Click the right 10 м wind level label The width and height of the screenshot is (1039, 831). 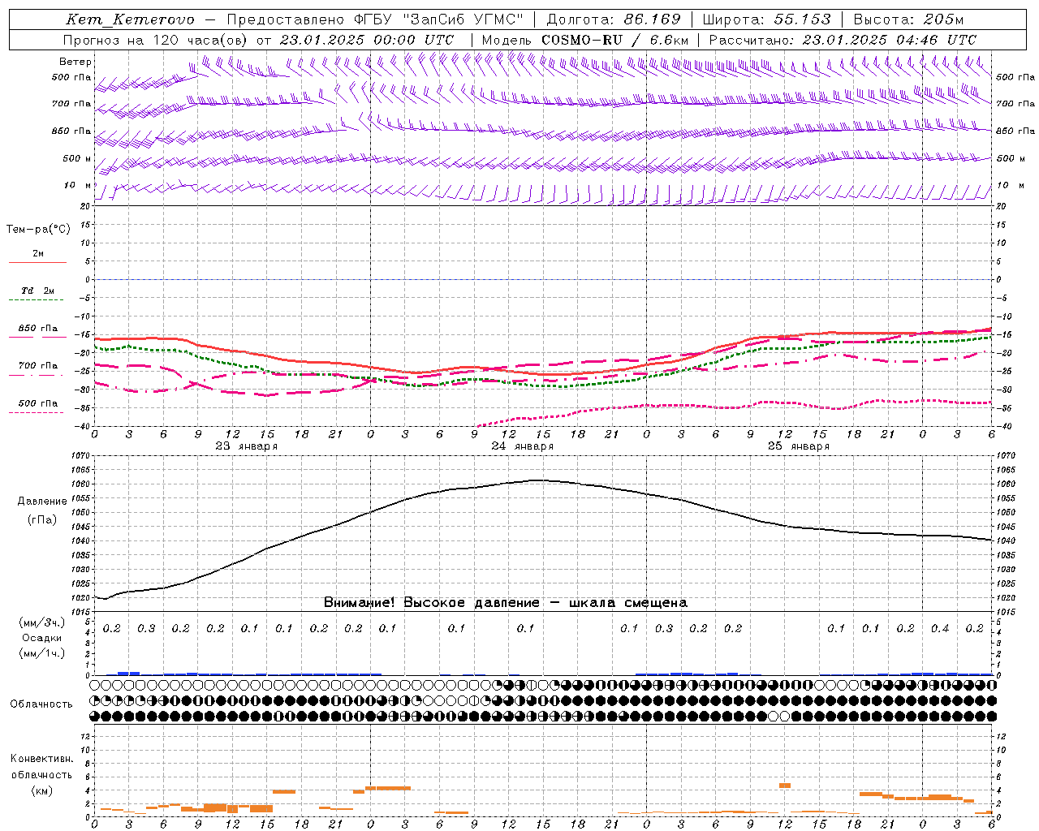tap(1010, 185)
